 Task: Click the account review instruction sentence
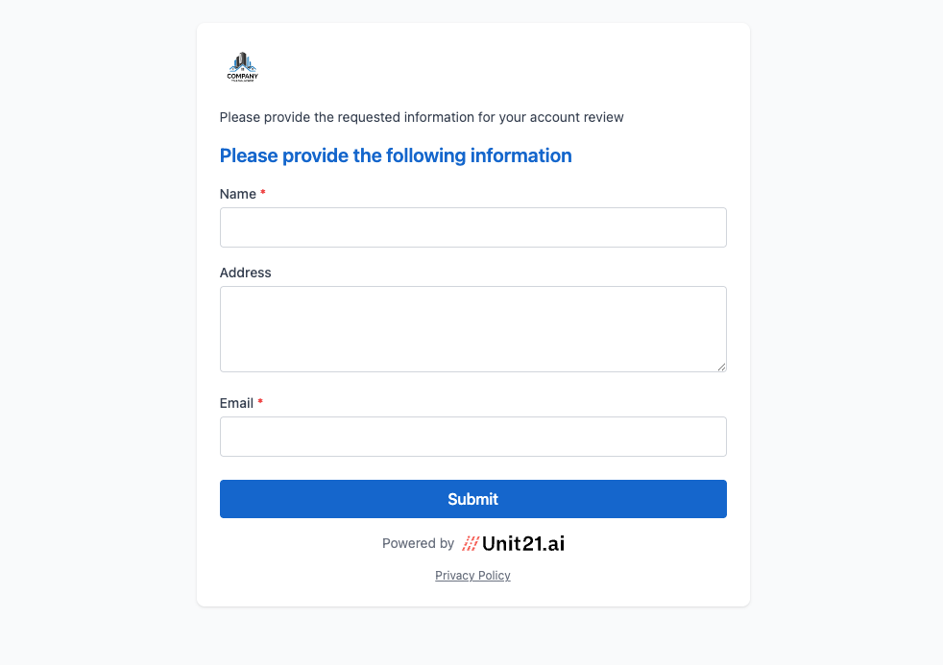422,117
